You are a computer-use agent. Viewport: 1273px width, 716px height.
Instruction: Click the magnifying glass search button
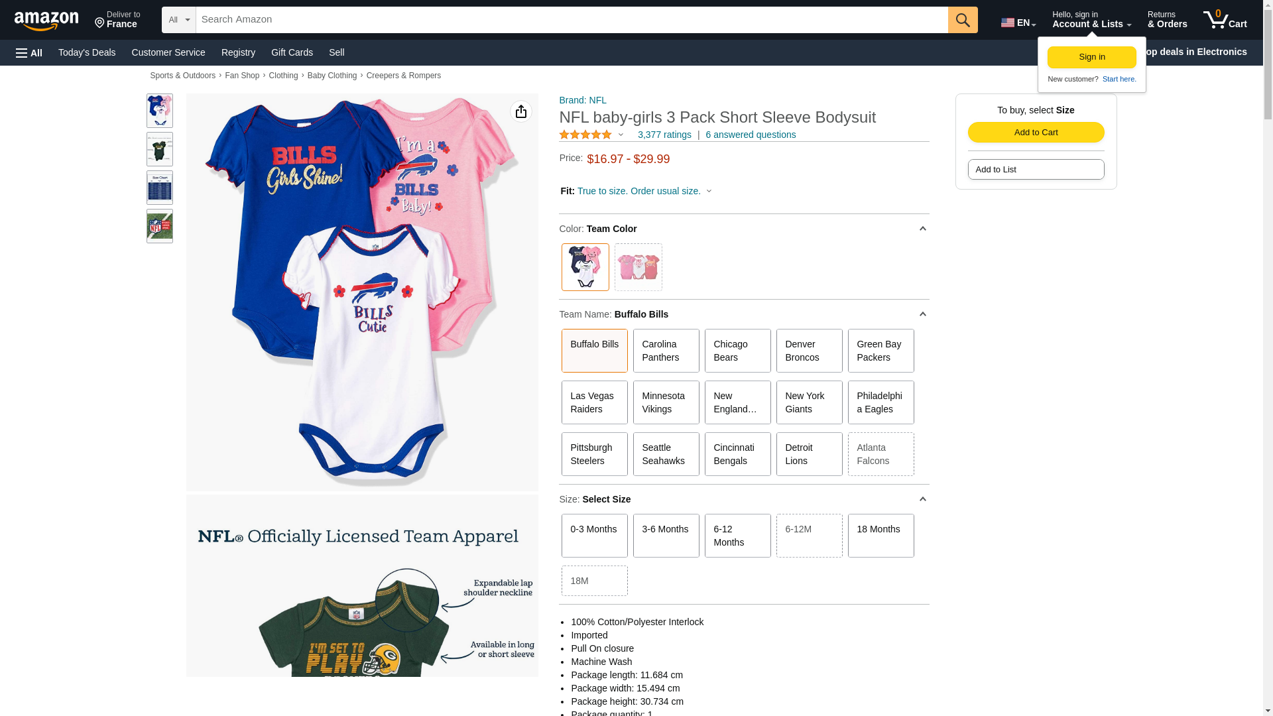[963, 20]
